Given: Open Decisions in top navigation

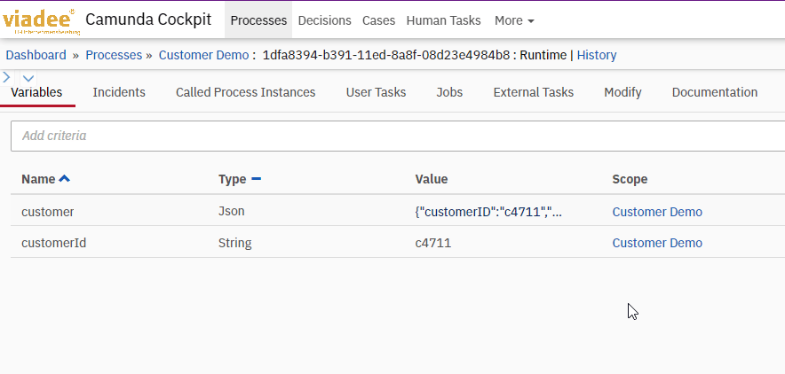Looking at the screenshot, I should click(324, 20).
